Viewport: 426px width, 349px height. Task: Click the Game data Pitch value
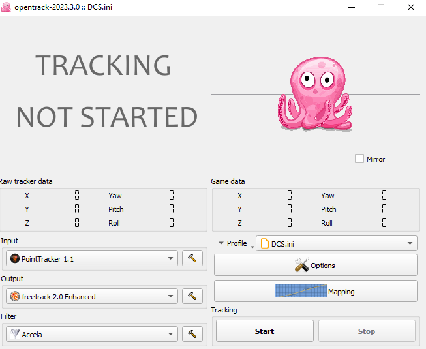(384, 209)
